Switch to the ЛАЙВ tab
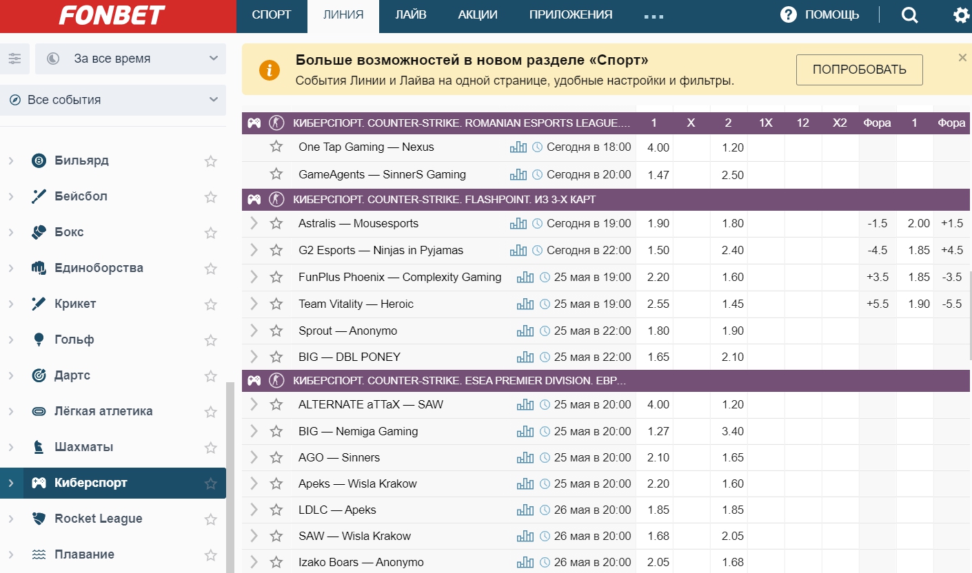Image resolution: width=972 pixels, height=573 pixels. tap(411, 15)
